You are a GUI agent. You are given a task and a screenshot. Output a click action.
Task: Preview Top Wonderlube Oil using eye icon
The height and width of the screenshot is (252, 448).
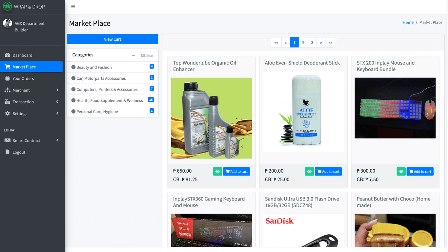click(217, 172)
